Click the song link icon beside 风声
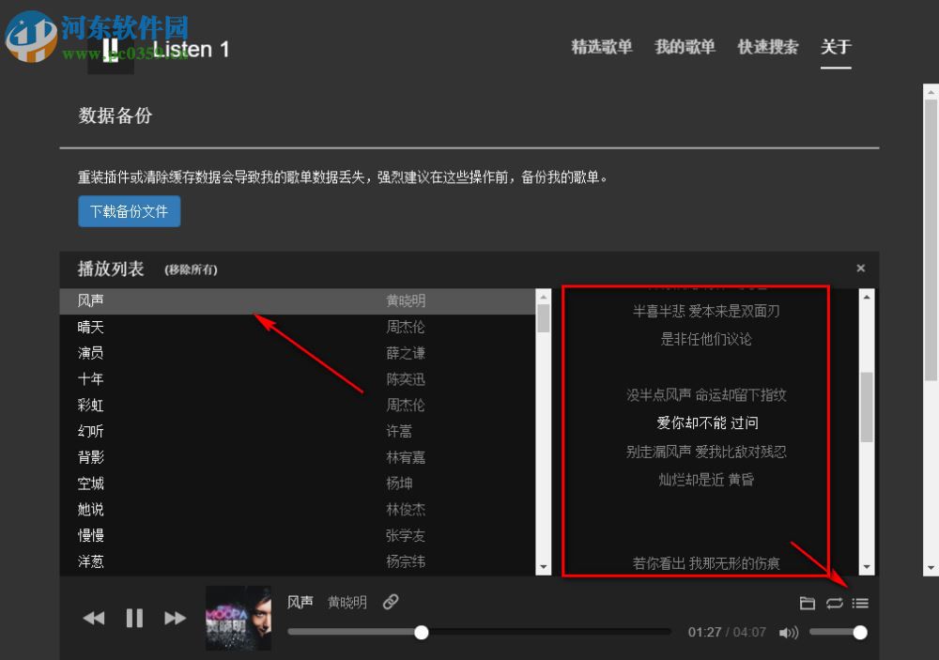 point(392,602)
